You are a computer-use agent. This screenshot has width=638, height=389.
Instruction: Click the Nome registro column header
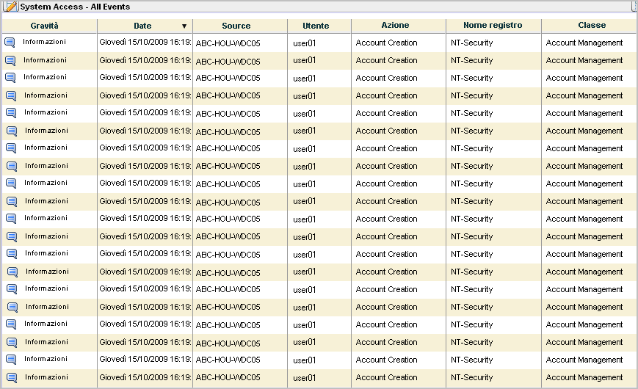493,26
